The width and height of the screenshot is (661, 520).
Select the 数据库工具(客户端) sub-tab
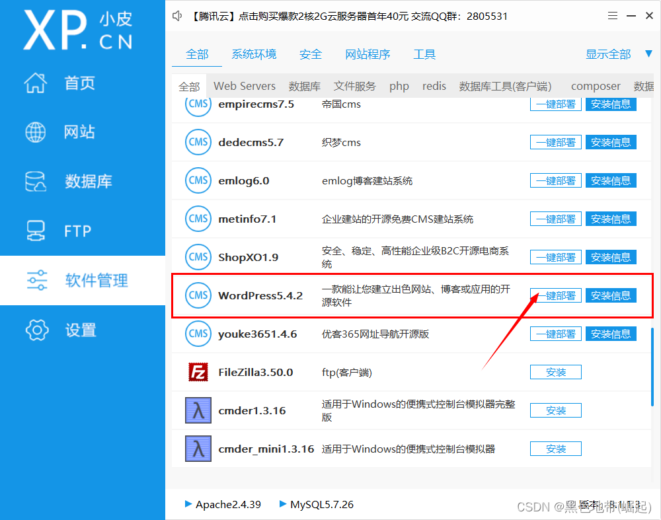coord(506,87)
